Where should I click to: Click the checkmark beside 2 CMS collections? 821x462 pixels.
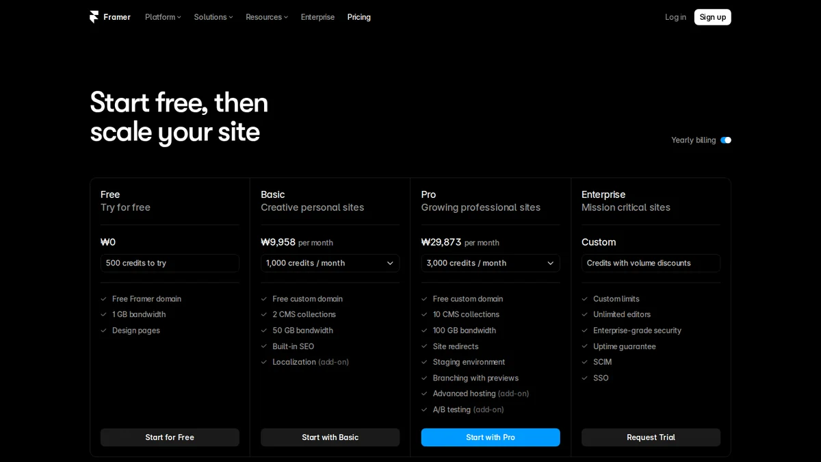click(264, 315)
